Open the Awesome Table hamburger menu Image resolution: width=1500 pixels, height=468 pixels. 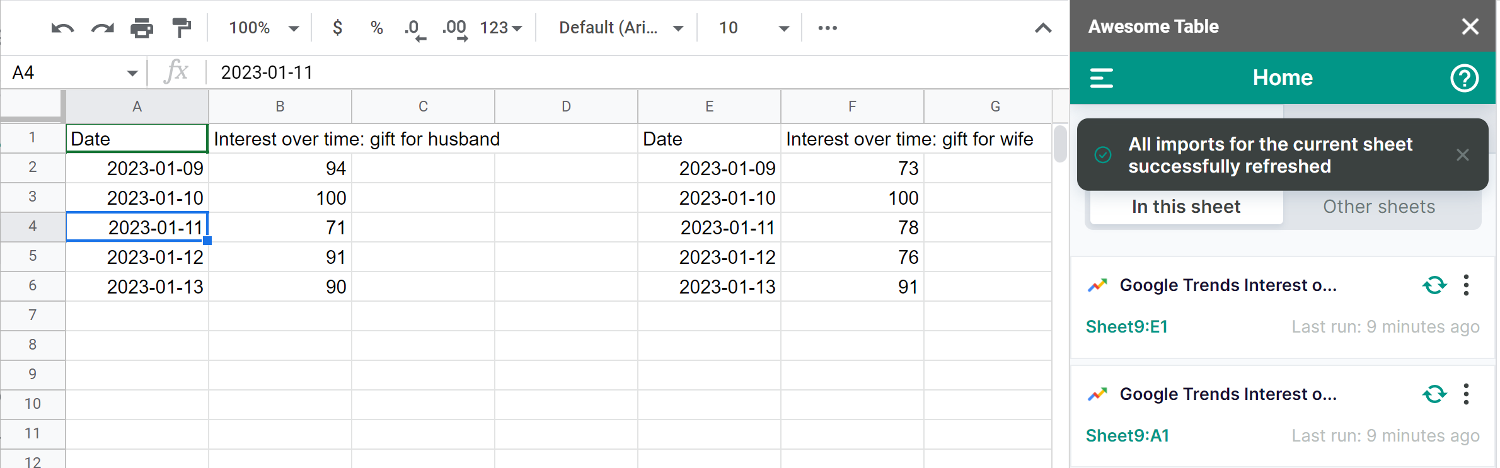pyautogui.click(x=1101, y=78)
